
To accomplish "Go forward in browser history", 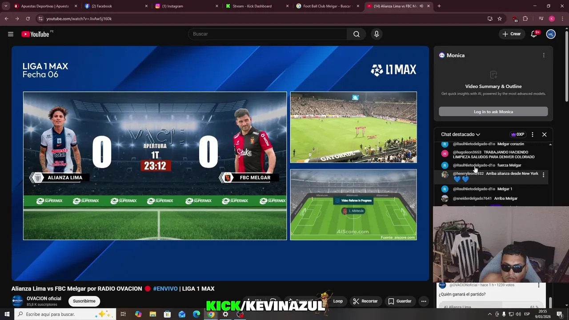I will (x=17, y=19).
